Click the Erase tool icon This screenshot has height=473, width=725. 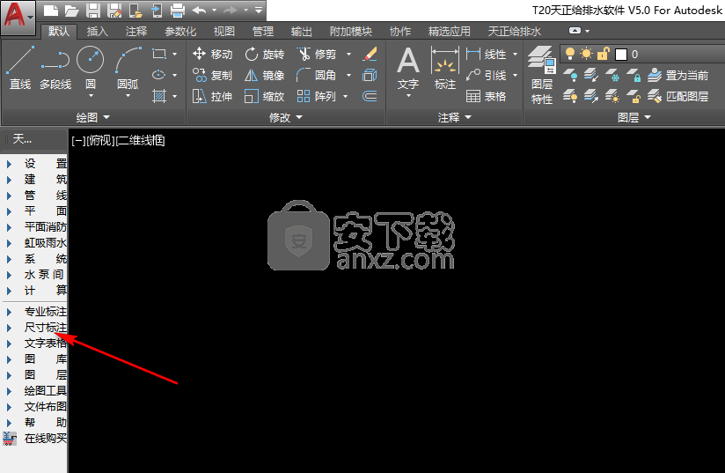[370, 54]
